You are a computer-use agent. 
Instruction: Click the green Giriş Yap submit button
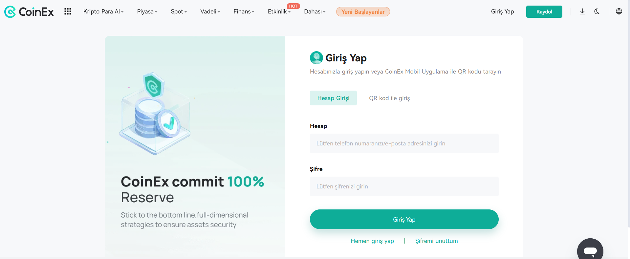tap(404, 219)
